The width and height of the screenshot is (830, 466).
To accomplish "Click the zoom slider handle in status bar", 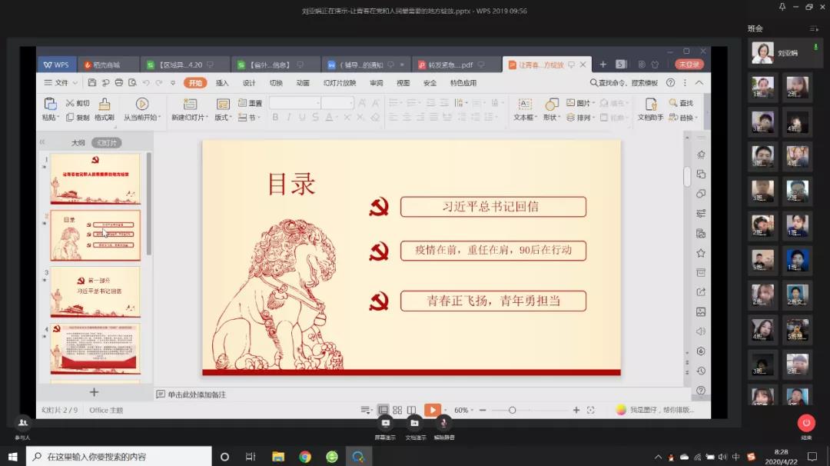I will (512, 410).
